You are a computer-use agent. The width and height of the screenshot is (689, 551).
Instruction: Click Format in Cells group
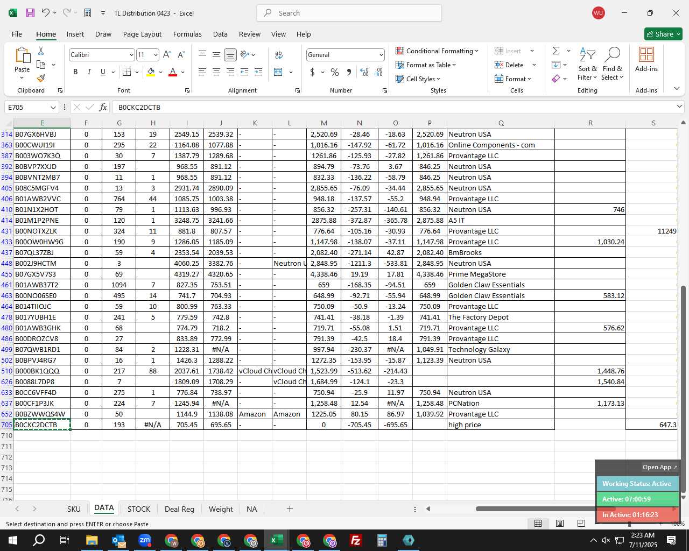click(513, 79)
